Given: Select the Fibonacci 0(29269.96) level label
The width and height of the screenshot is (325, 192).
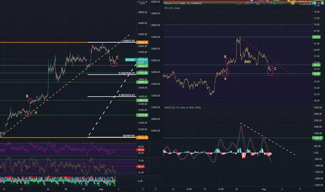Looking at the screenshot, I should (x=129, y=136).
